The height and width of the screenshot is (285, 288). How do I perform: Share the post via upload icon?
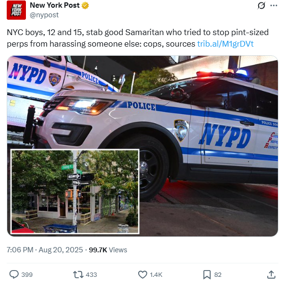[271, 274]
